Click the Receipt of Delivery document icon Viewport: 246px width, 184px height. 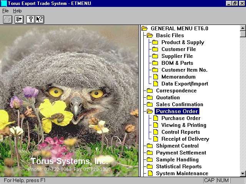pos(156,139)
